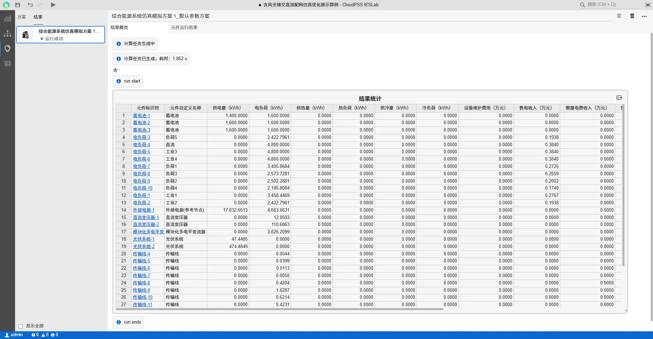Click the 电负荷 (kWh) column header
653x339 pixels.
tap(270, 108)
